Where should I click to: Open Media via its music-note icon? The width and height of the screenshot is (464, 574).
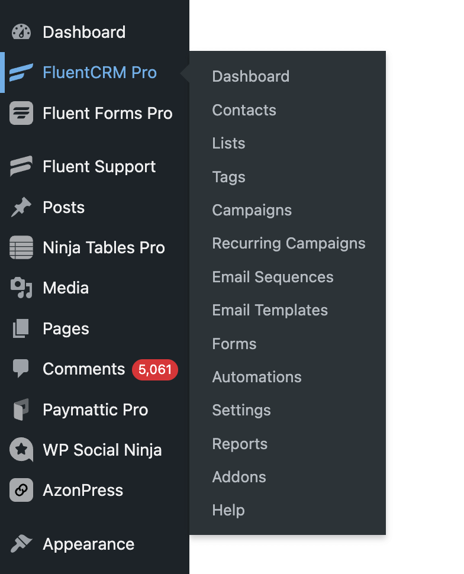click(21, 288)
